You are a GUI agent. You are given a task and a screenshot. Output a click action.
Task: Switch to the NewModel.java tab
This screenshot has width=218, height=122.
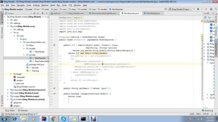point(153,13)
